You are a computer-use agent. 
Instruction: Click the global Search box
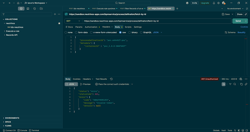click(x=124, y=3)
